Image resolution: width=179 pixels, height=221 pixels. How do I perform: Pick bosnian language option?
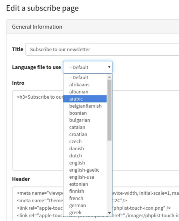pyautogui.click(x=85, y=113)
